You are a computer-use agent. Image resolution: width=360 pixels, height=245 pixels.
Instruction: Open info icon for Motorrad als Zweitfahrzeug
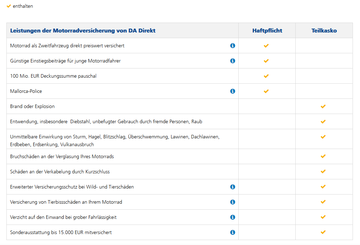pos(233,46)
